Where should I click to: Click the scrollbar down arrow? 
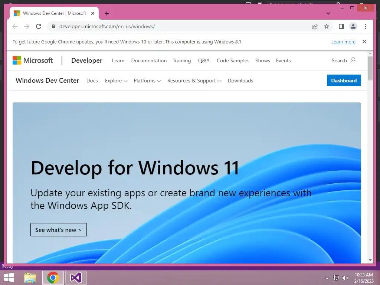(370, 260)
